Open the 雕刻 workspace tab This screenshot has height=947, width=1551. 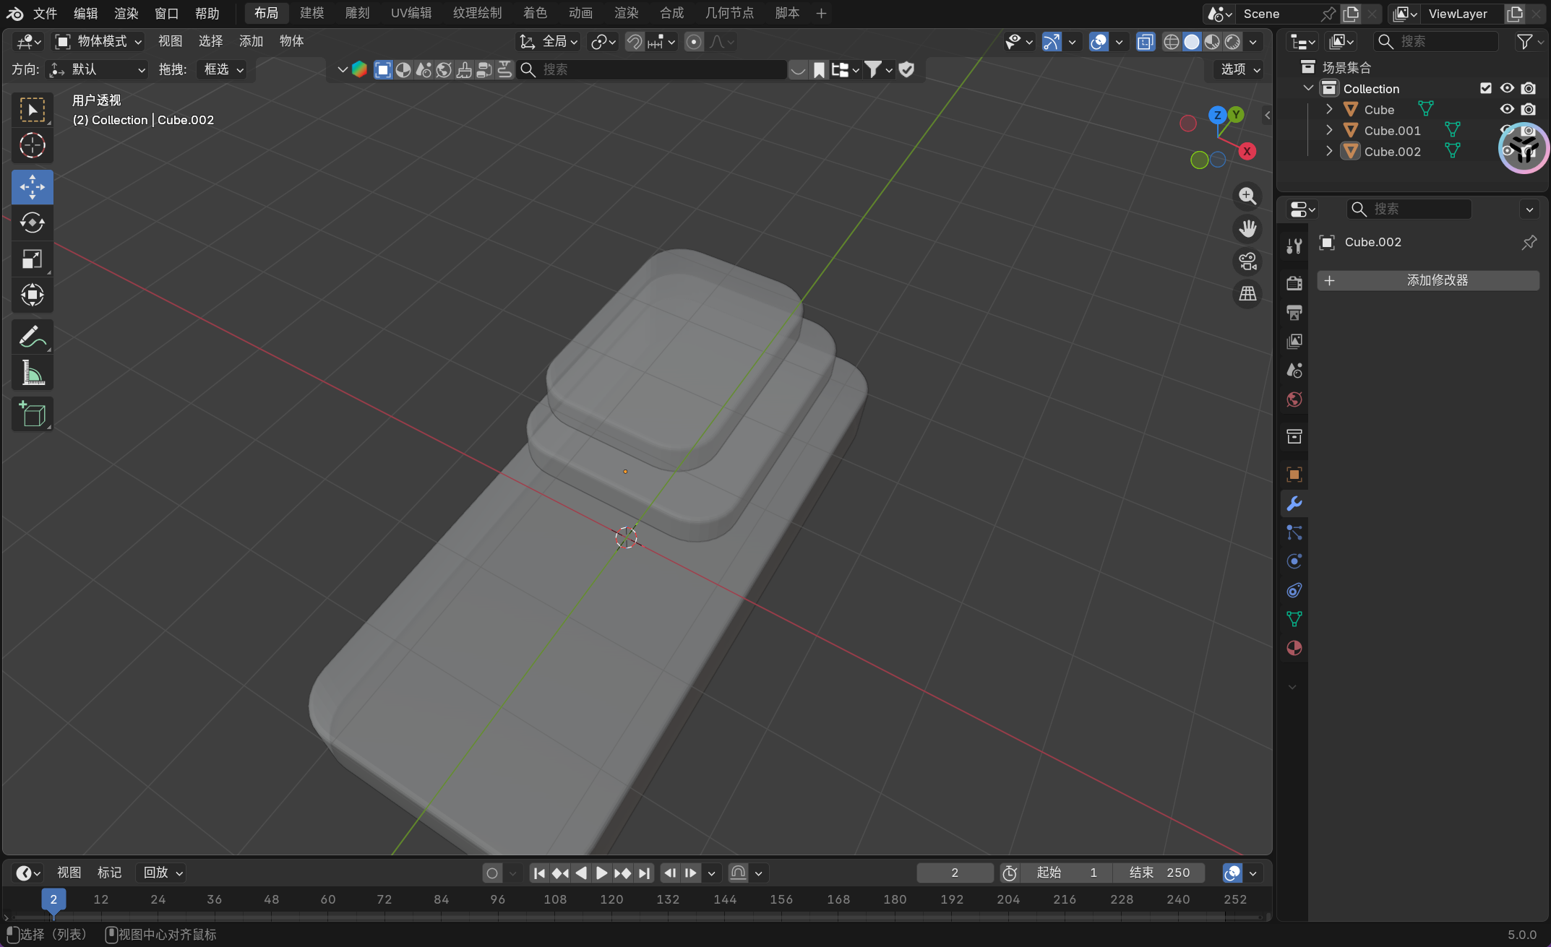[x=357, y=13]
